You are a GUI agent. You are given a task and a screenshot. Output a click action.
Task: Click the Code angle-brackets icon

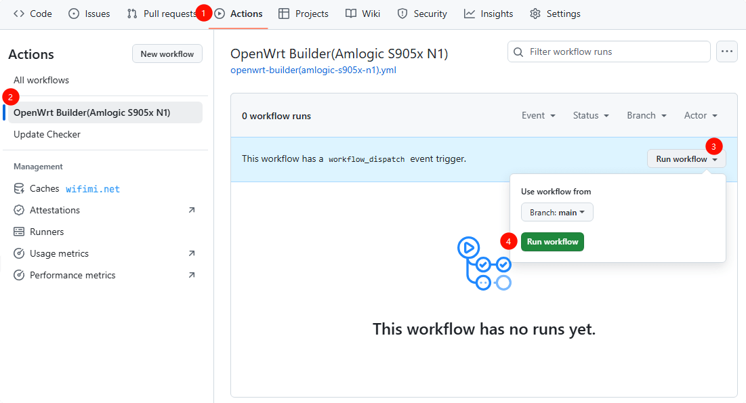click(19, 14)
